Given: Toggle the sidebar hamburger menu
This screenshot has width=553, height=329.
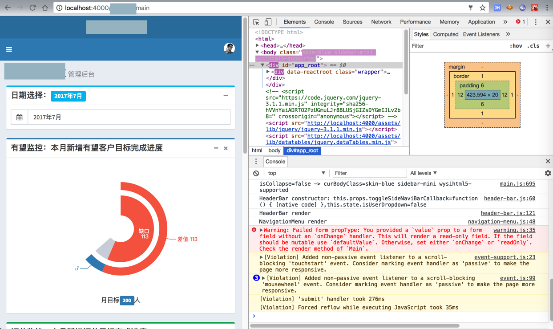Looking at the screenshot, I should tap(9, 49).
